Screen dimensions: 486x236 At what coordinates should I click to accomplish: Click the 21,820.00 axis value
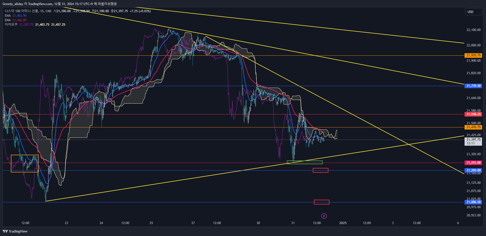pos(474,73)
